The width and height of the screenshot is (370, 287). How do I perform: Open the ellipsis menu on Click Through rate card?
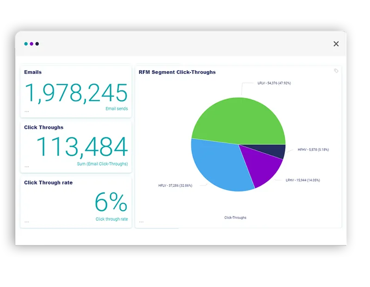coord(27,222)
